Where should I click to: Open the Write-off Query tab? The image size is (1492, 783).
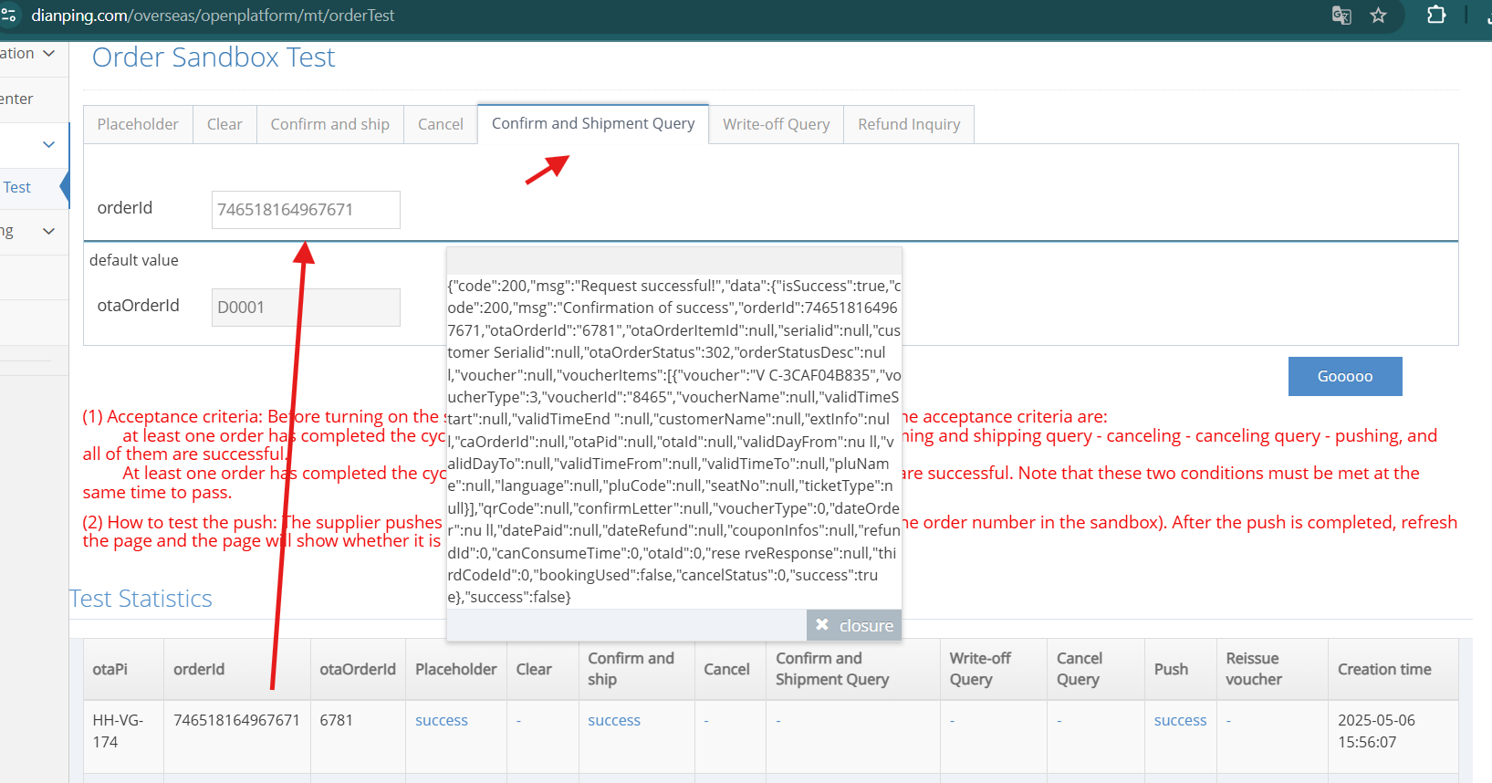tap(776, 125)
